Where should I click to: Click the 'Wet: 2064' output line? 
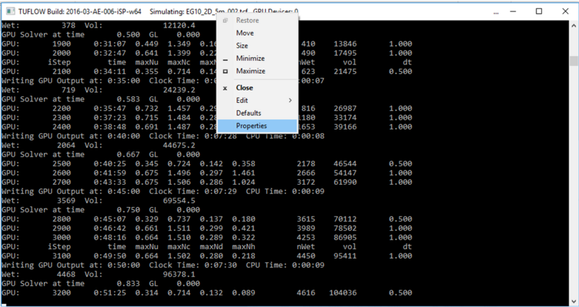coord(98,146)
